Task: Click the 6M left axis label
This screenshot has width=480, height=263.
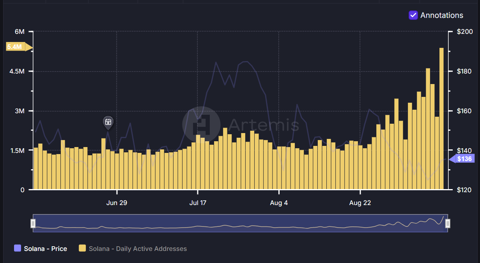Action: pyautogui.click(x=20, y=32)
